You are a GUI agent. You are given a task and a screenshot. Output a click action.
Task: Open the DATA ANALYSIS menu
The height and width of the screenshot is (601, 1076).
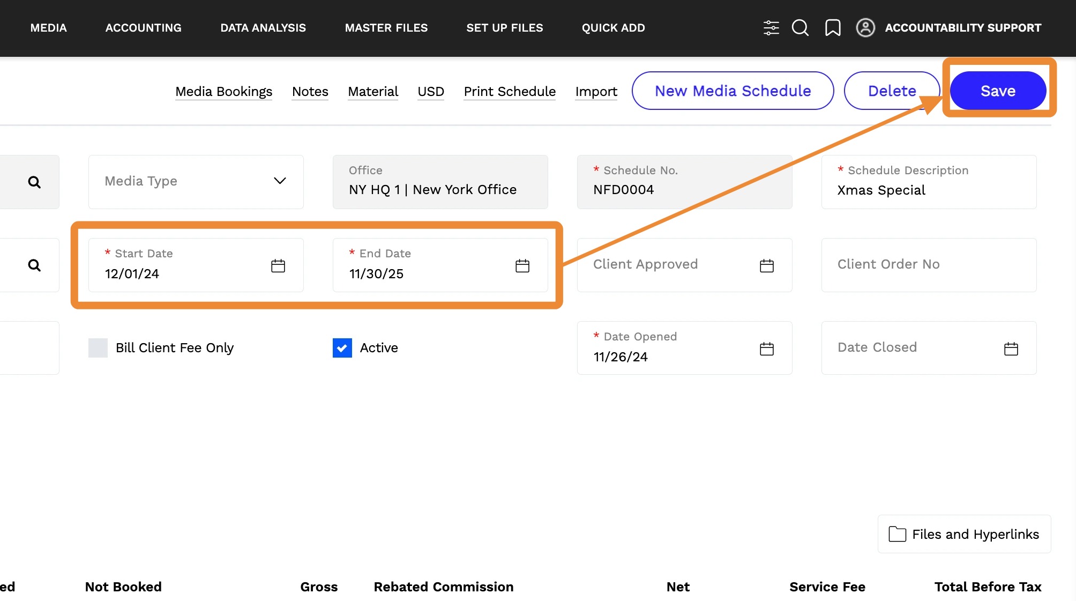(263, 28)
